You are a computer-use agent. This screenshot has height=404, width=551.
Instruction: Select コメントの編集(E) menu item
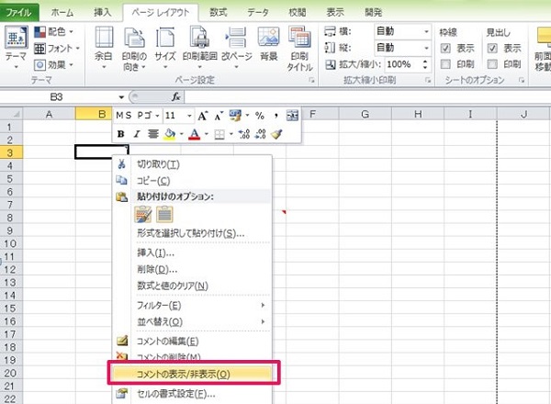pyautogui.click(x=192, y=341)
